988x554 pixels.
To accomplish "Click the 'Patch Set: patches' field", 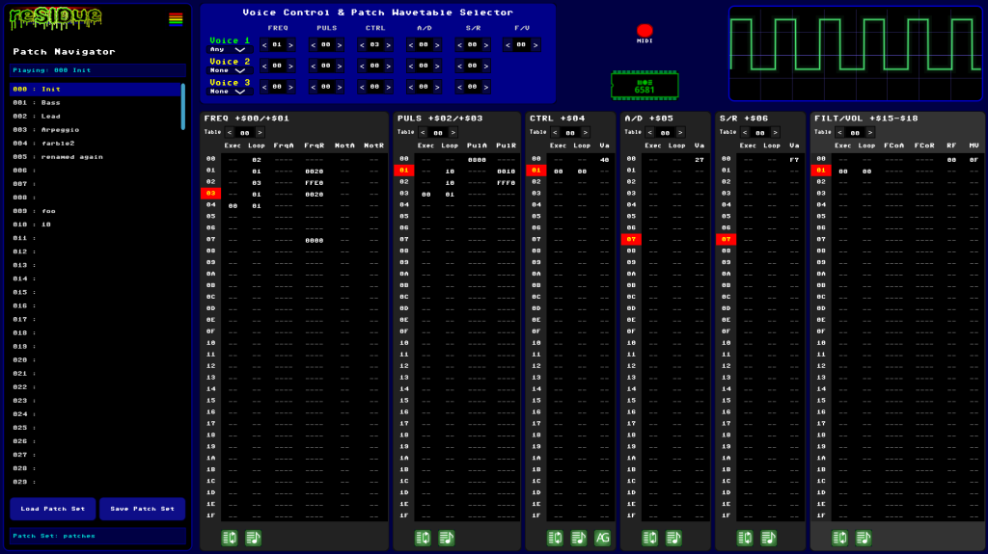I will (97, 537).
